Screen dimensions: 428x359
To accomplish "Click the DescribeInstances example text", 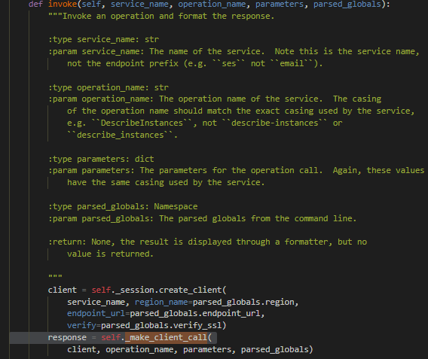I will (x=142, y=123).
